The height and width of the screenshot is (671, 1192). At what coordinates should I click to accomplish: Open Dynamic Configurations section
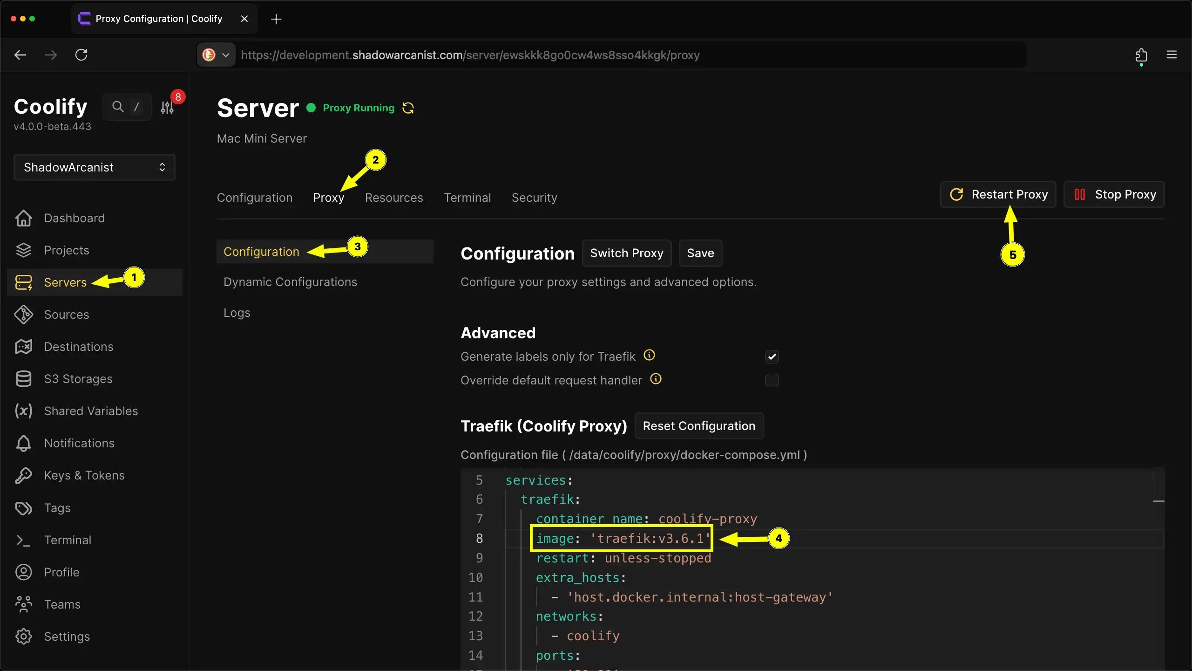290,281
